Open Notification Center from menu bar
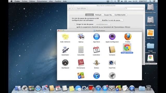Screen dimensions: 166x93 coord(154,1)
